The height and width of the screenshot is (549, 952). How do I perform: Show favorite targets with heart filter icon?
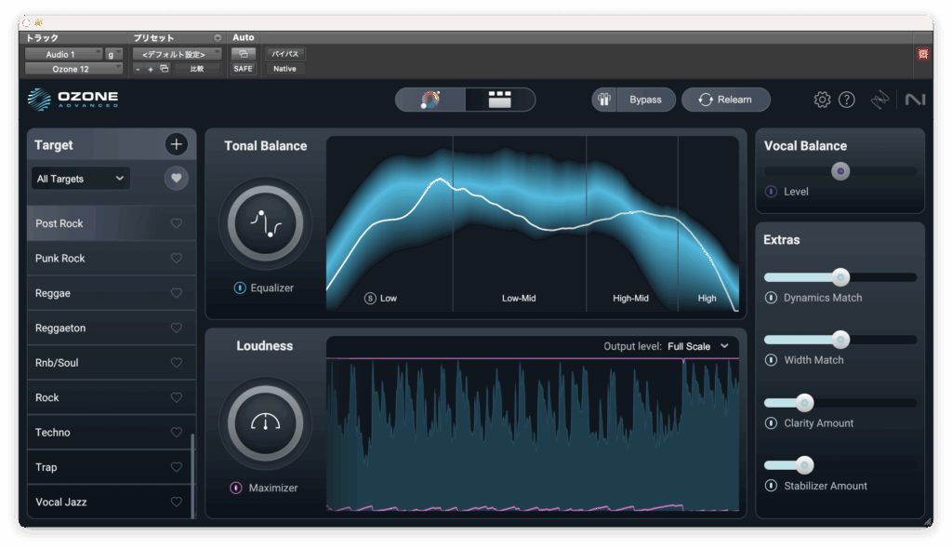pyautogui.click(x=177, y=178)
